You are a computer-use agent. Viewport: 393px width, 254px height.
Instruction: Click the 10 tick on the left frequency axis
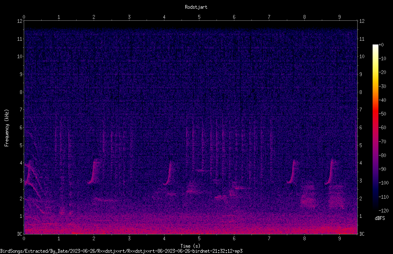pyautogui.click(x=20, y=57)
